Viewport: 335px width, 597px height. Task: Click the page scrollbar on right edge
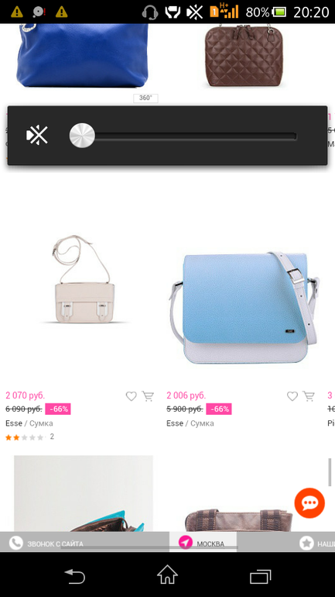tap(330, 472)
